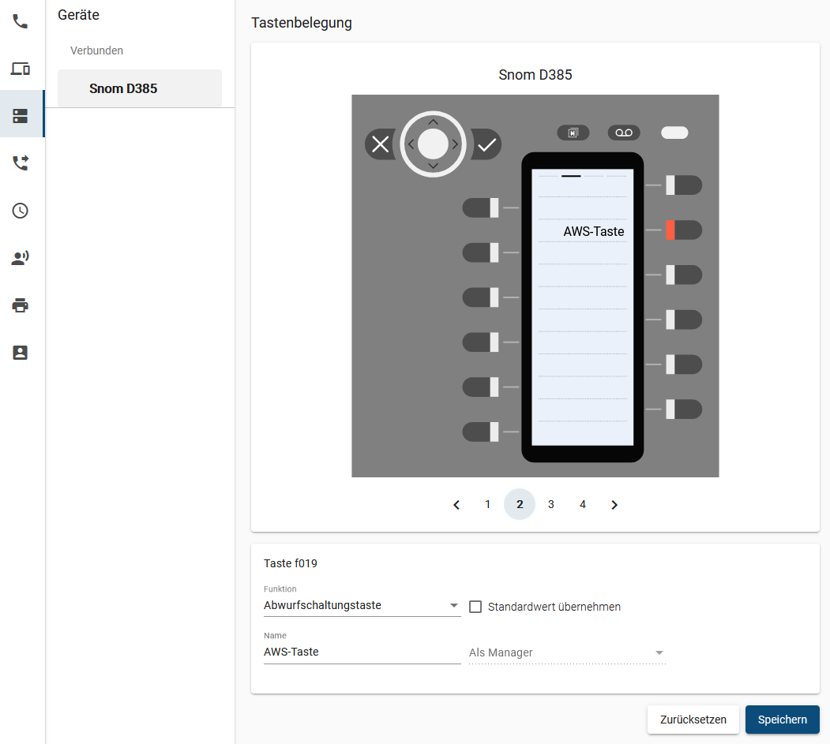Switch to key page 1

(x=487, y=504)
